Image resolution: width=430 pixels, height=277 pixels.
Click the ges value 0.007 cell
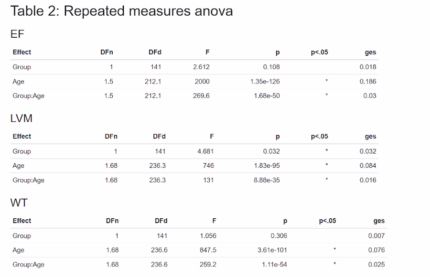[x=376, y=235]
